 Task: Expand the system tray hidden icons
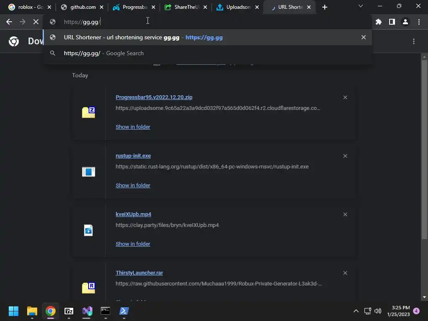(x=356, y=311)
